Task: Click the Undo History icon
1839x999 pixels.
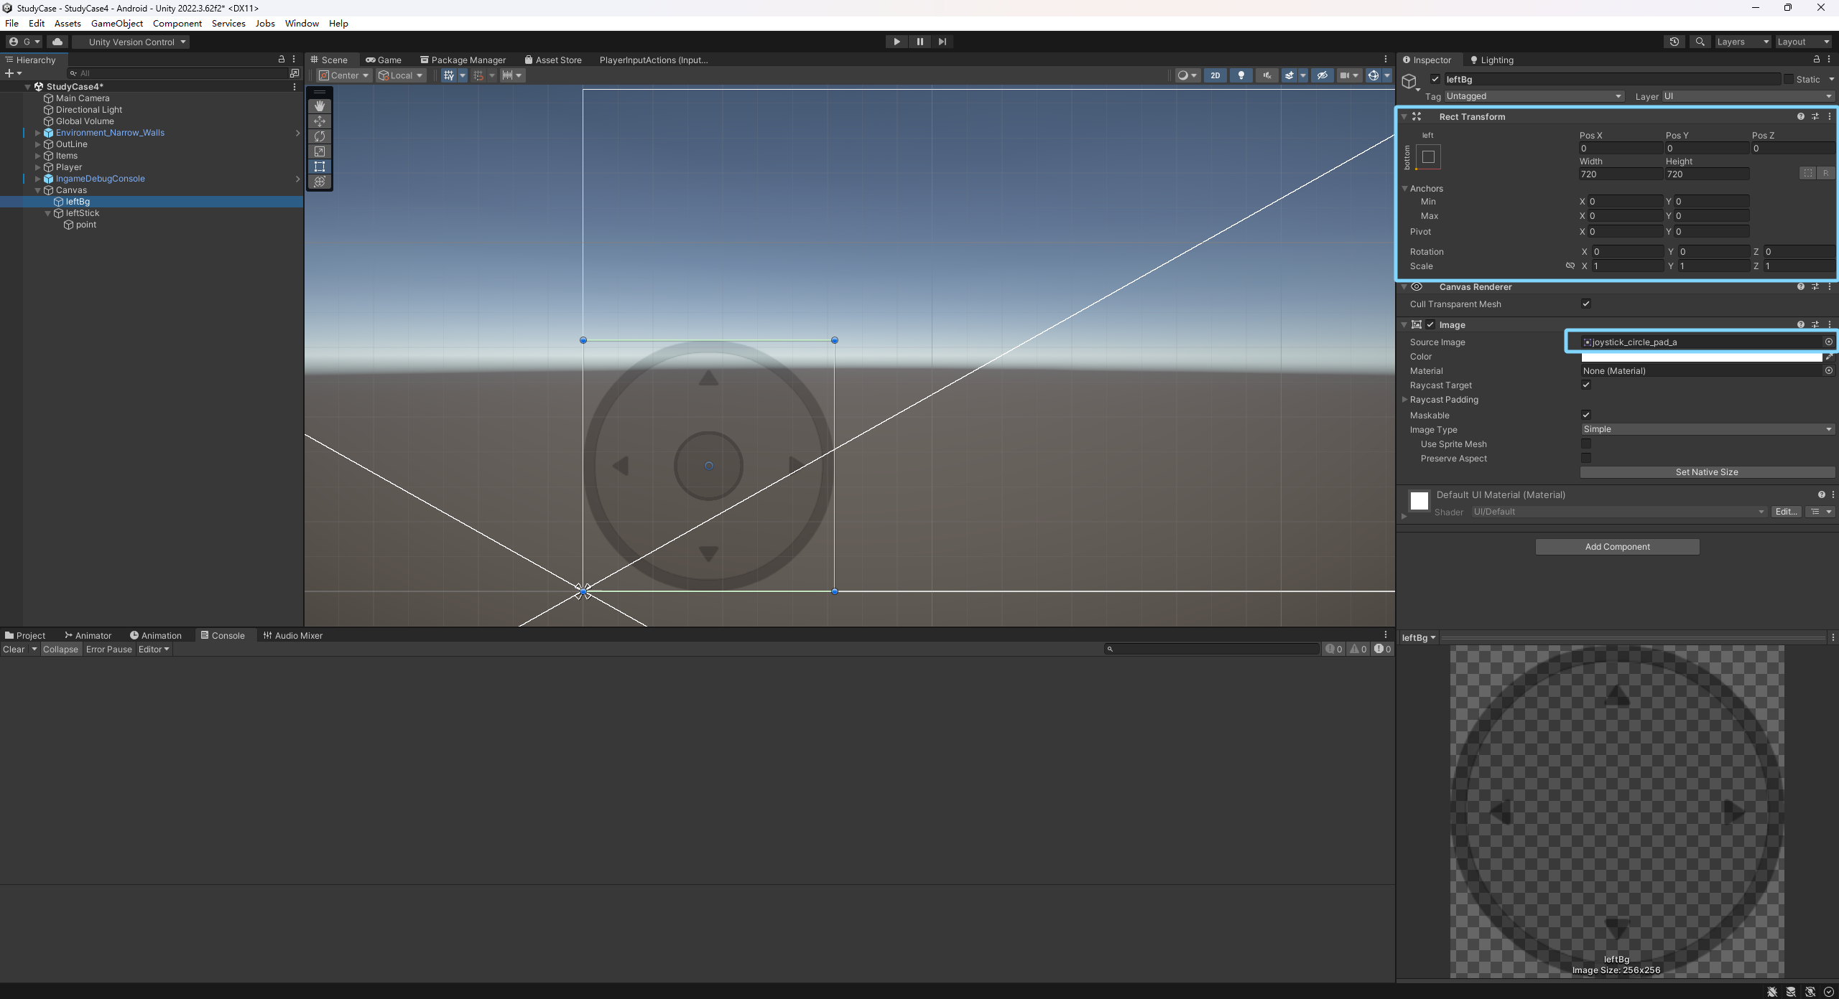Action: pyautogui.click(x=1674, y=42)
